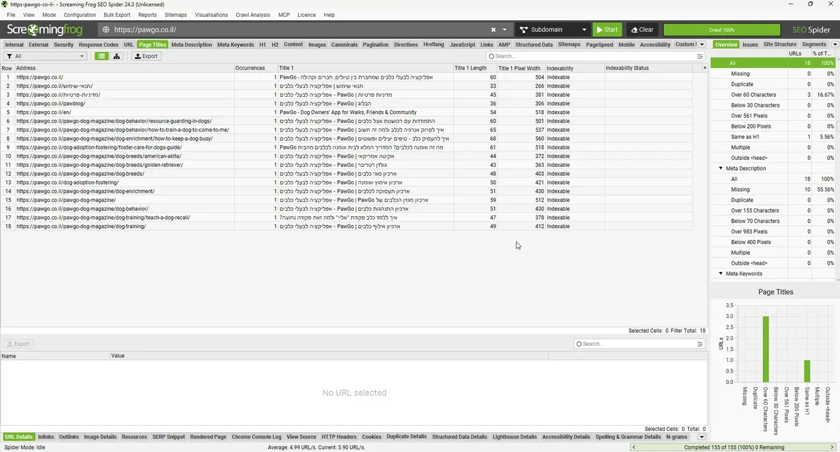The height and width of the screenshot is (452, 840).
Task: Click the Screaming Frog logo
Action: 44,29
